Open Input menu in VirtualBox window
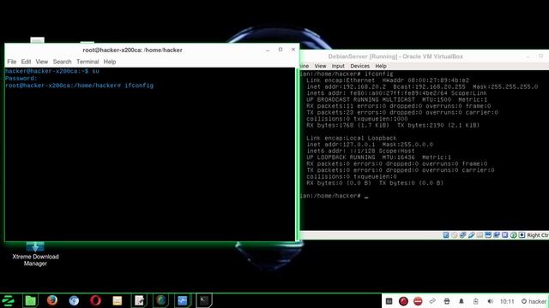549x308 pixels. coord(338,66)
